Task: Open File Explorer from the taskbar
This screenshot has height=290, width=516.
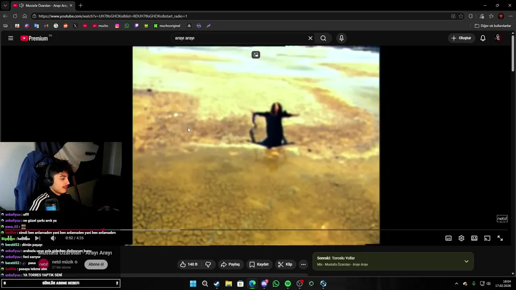Action: coord(229,284)
